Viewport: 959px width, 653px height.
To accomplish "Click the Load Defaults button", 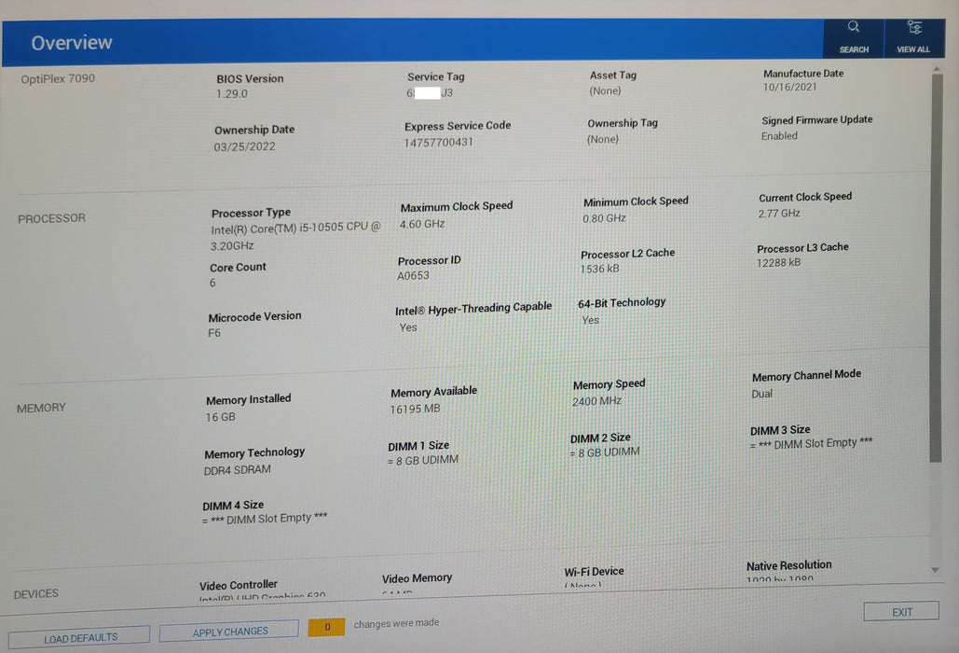I will (x=79, y=638).
